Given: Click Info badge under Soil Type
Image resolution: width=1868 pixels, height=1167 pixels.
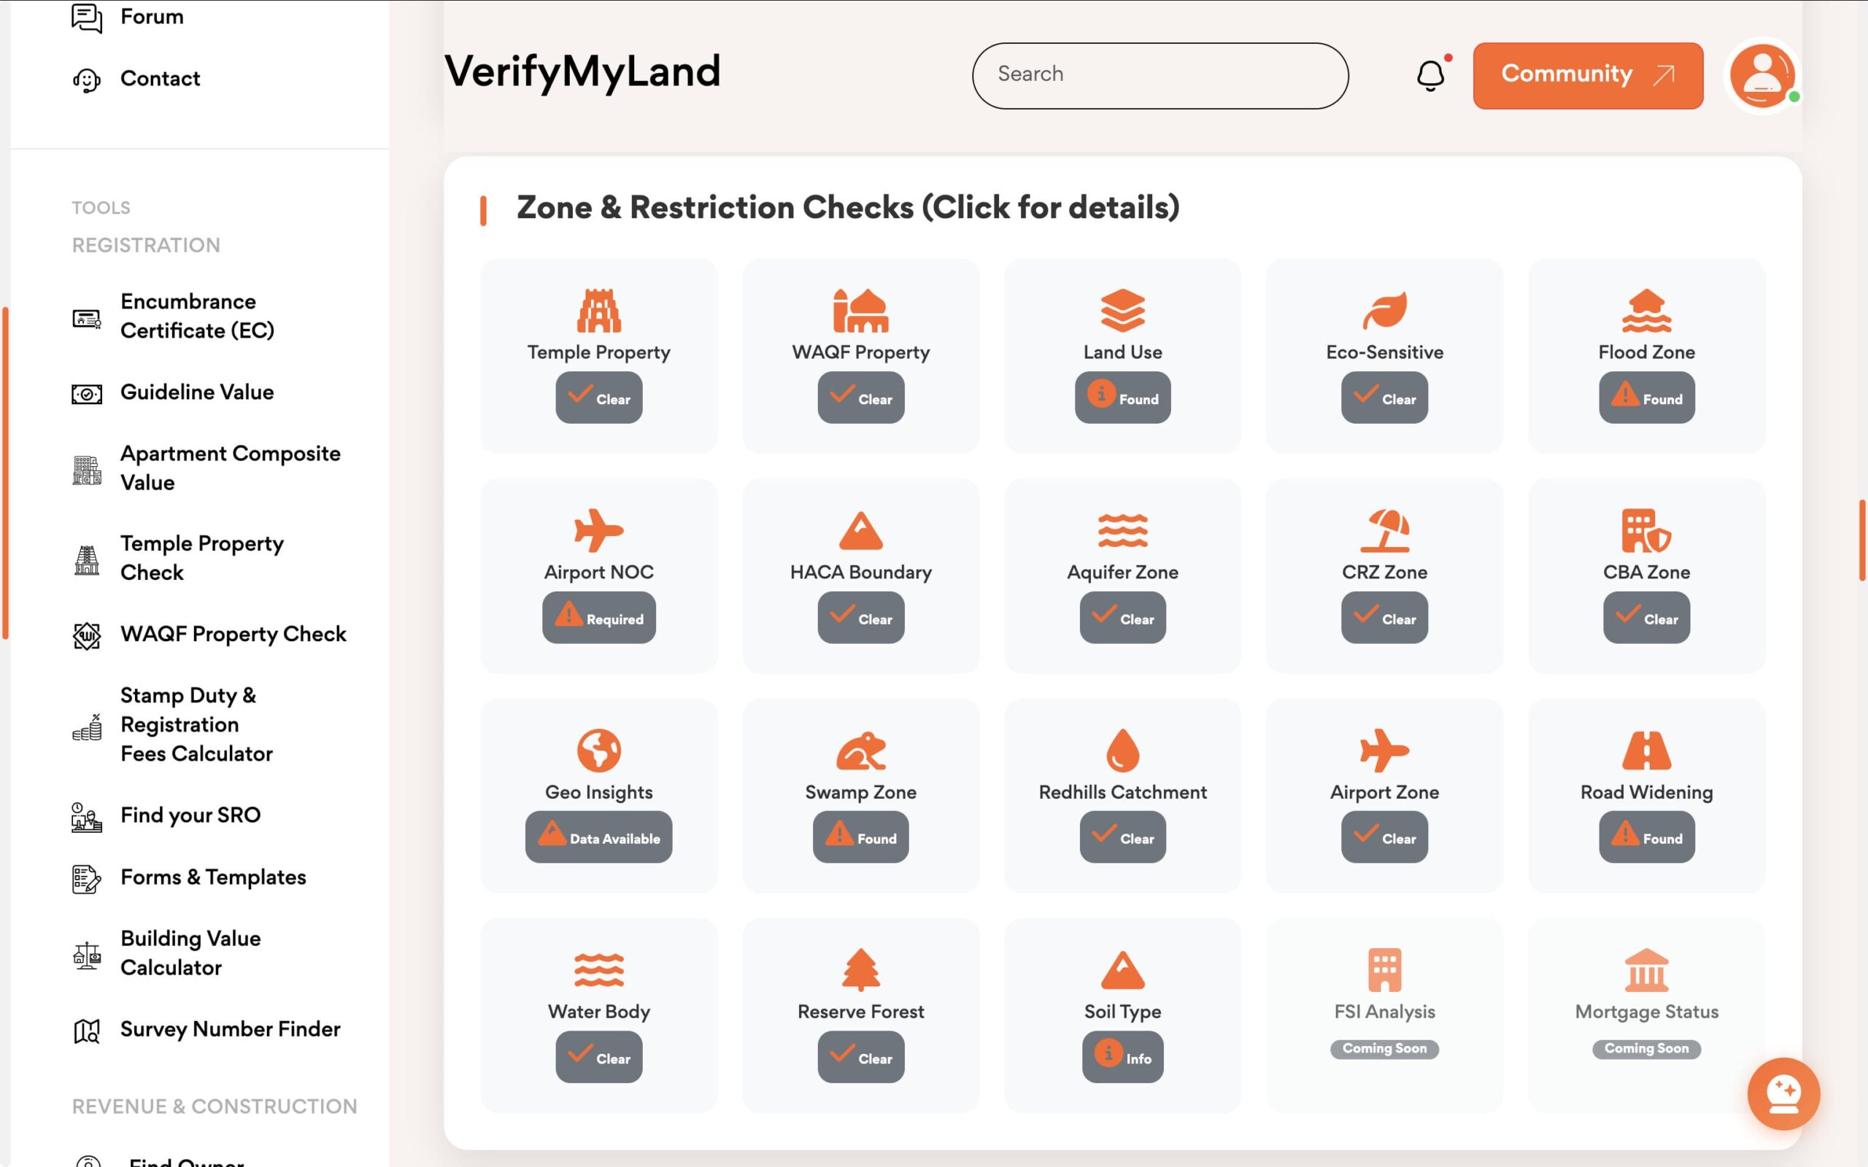Looking at the screenshot, I should point(1122,1058).
